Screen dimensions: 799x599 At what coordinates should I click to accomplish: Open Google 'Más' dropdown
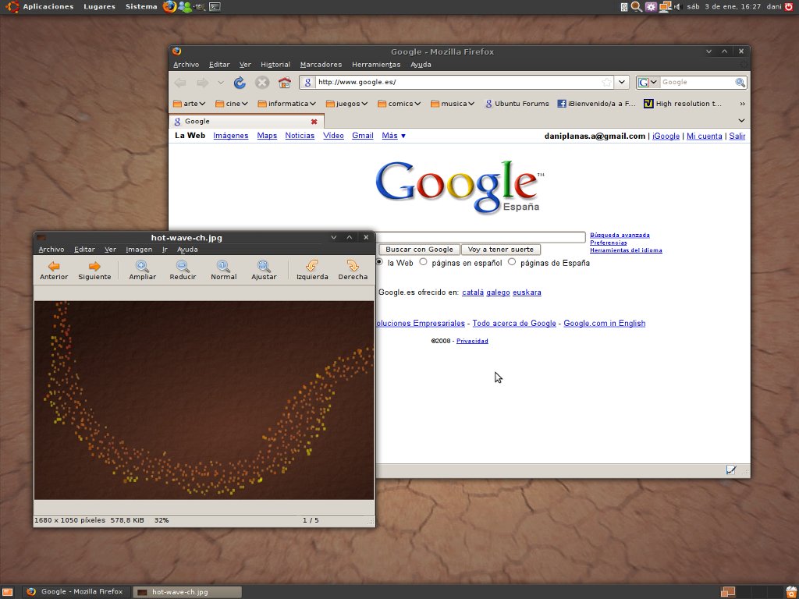coord(394,136)
